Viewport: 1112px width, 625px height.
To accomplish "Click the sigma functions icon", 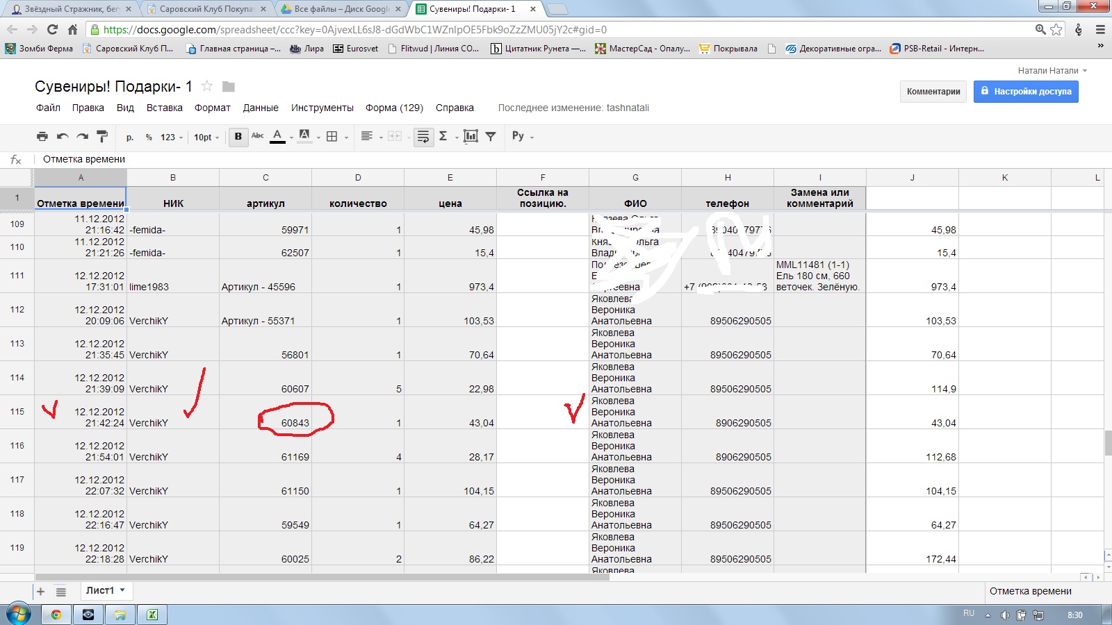I will (443, 136).
